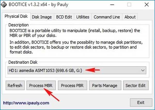Click the Process MBR button
Image resolution: width=155 pixels, height=110 pixels.
tap(41, 86)
